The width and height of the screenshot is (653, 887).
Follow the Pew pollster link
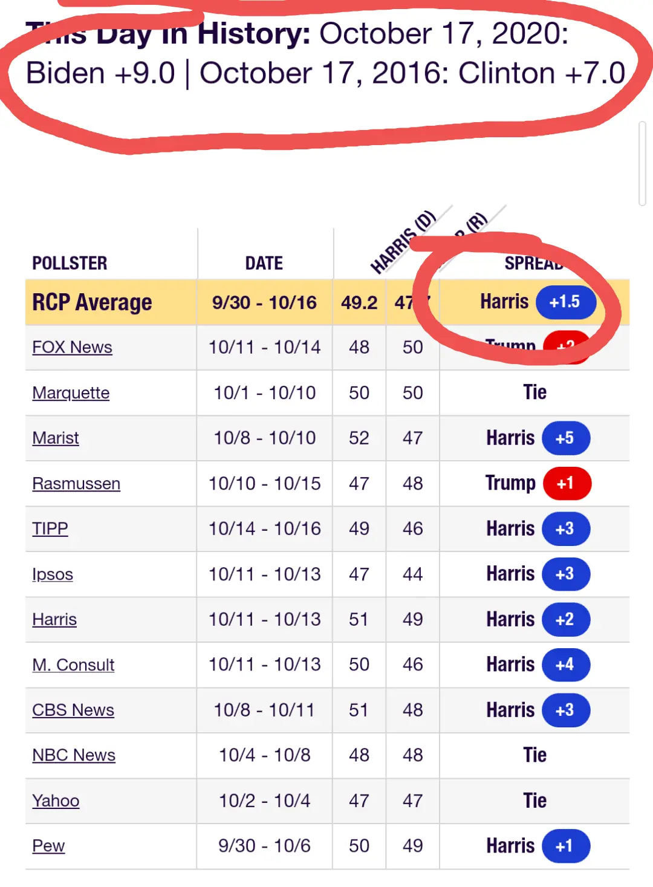(x=48, y=846)
